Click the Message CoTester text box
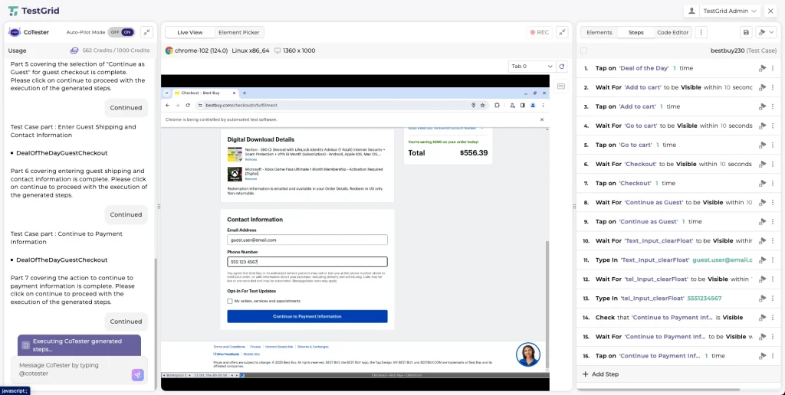Image resolution: width=785 pixels, height=395 pixels. tap(70, 369)
